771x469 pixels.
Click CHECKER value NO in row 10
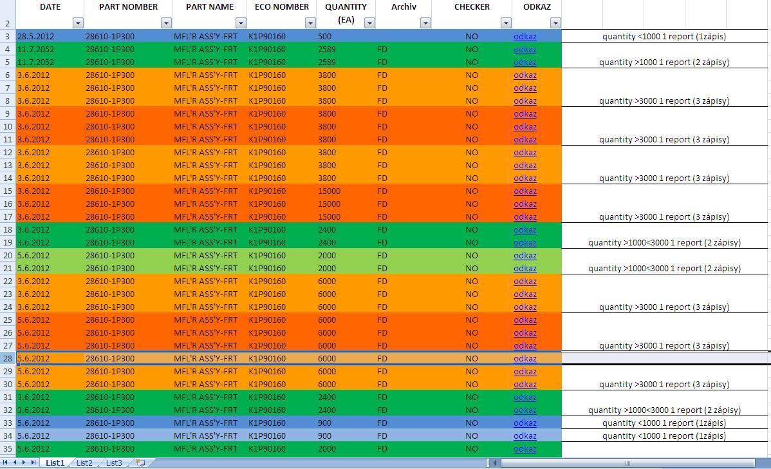click(x=472, y=126)
